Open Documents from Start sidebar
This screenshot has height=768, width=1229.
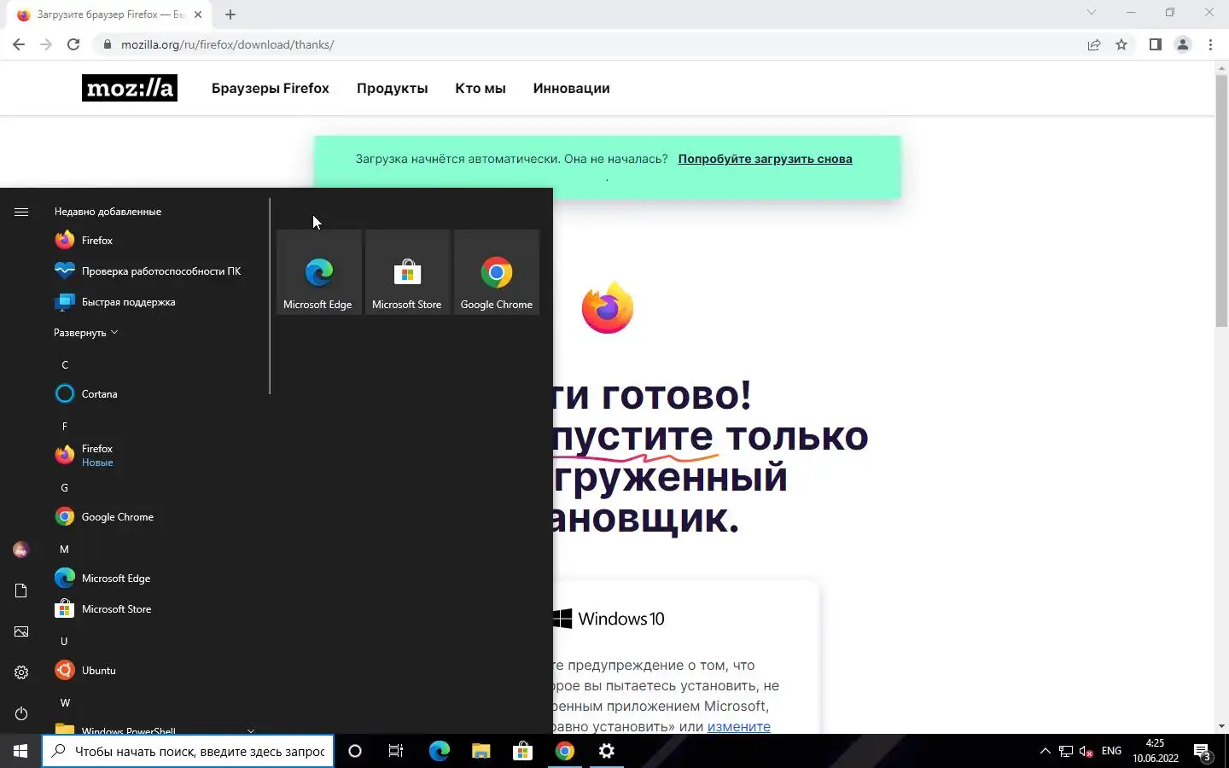21,591
